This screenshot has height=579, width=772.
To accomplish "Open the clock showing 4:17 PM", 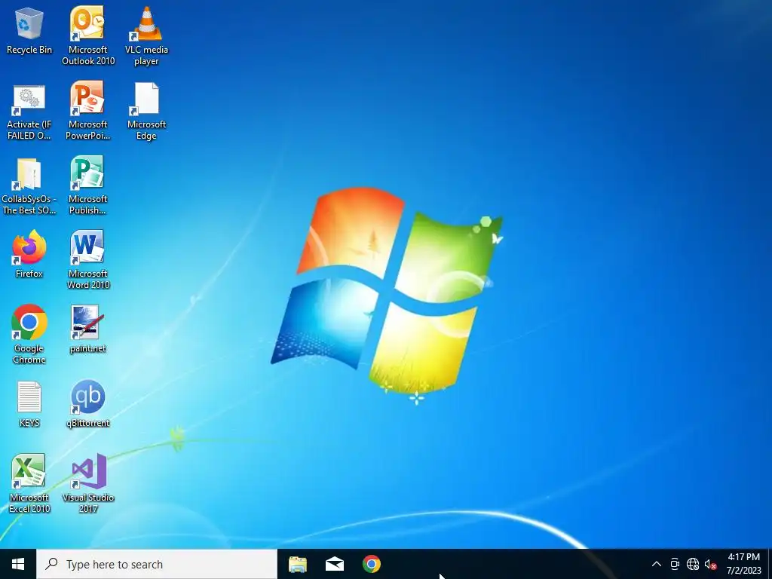I will click(743, 564).
